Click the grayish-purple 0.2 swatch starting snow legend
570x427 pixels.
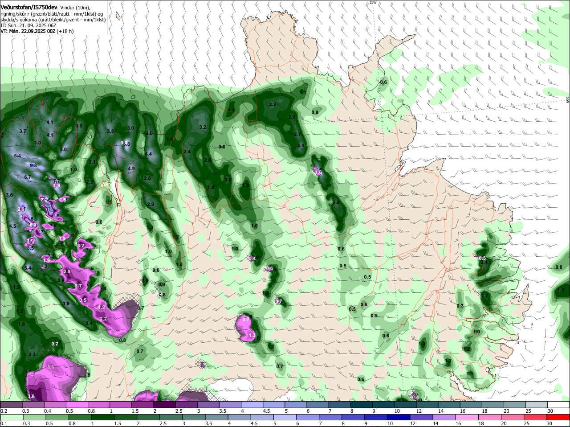(x=11, y=405)
